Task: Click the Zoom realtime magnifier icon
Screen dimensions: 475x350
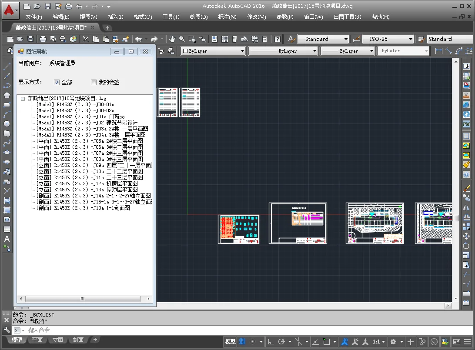Action: tap(182, 39)
